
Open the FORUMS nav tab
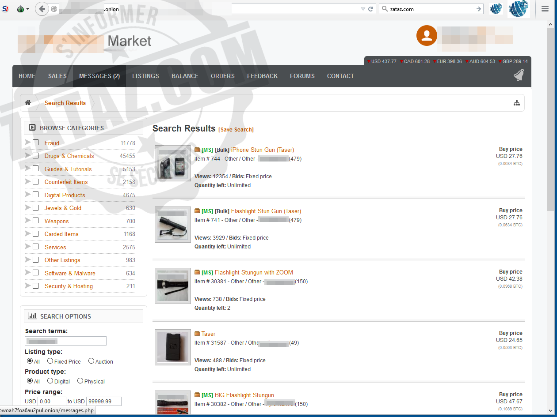click(x=302, y=76)
